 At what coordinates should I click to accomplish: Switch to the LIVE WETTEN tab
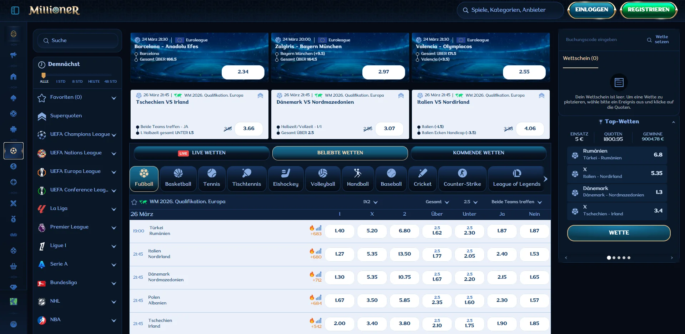click(x=201, y=153)
